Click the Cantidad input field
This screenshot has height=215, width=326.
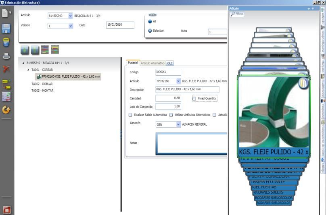[168, 98]
